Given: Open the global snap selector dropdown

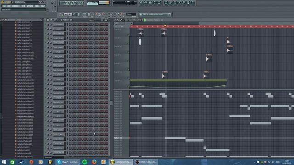Looking at the screenshot, I should coord(131,14).
